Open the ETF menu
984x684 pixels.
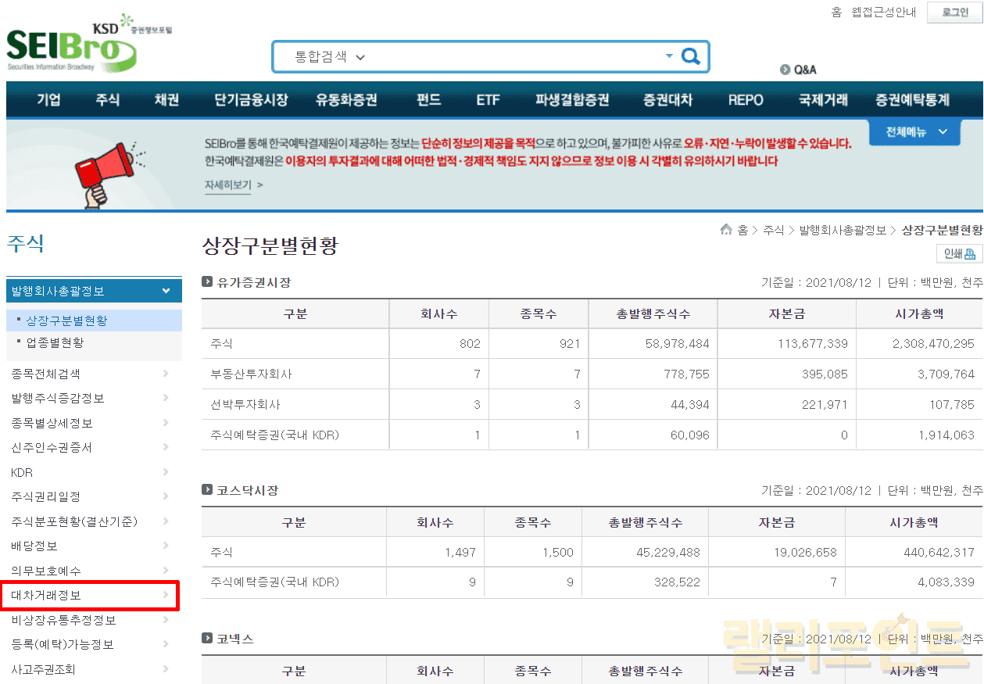click(488, 100)
